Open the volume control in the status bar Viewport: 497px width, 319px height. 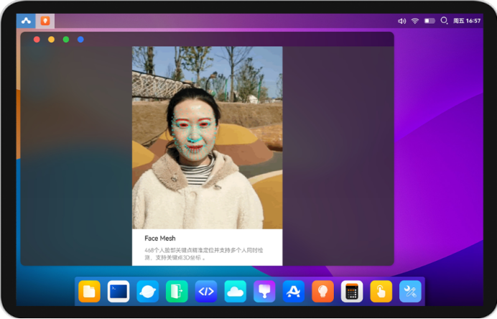[x=402, y=21]
